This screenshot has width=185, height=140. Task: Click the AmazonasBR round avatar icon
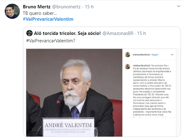coord(29,33)
